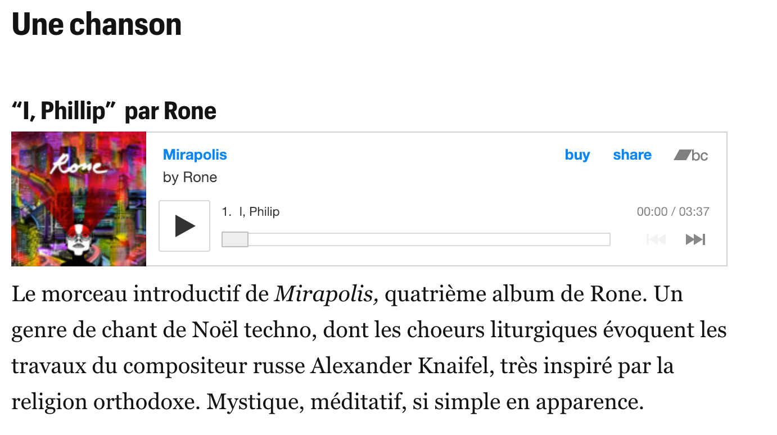The width and height of the screenshot is (777, 435).
Task: Open the blue Mirapolis album title link
Action: pos(195,155)
